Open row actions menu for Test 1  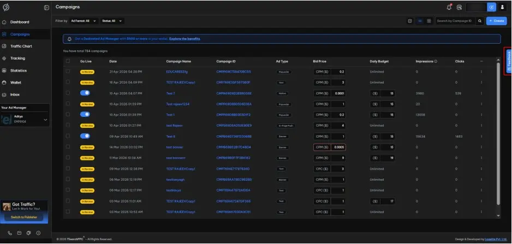pos(481,115)
